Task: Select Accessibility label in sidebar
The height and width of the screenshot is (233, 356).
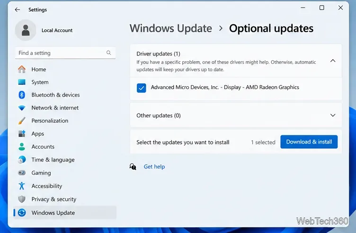Action: [x=47, y=186]
